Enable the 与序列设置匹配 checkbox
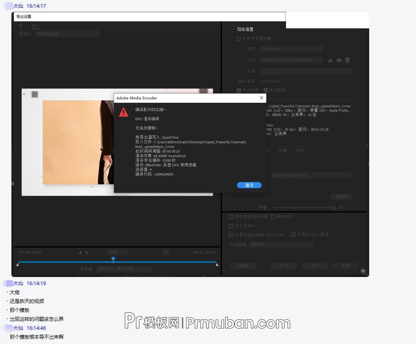416x344 pixels. 239,39
